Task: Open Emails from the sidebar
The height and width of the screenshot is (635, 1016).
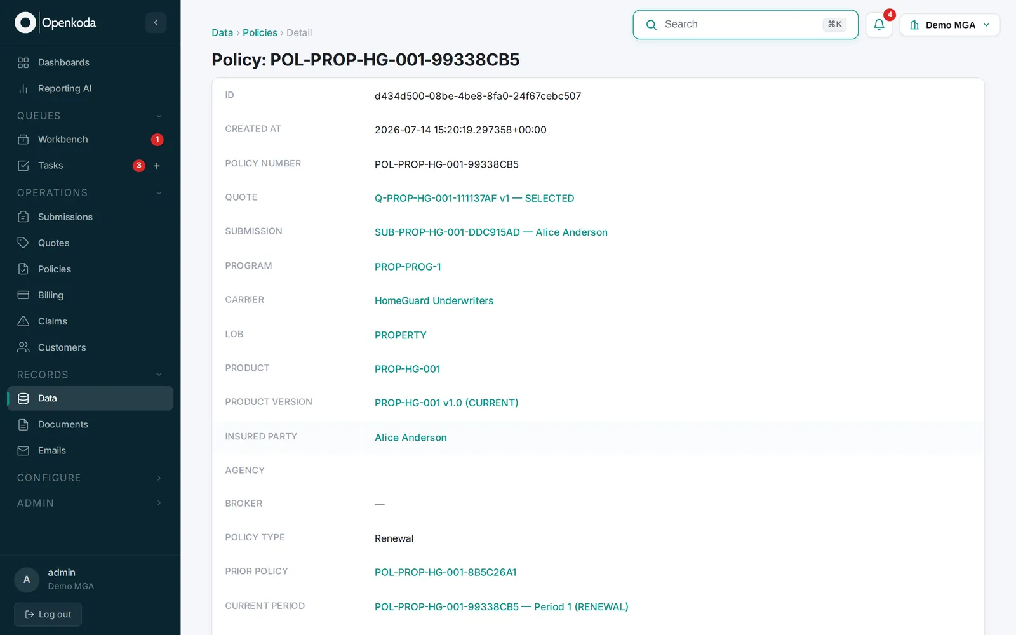Action: (x=90, y=451)
